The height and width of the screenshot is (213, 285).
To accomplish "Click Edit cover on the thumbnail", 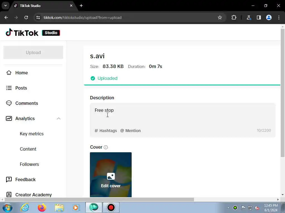I will [x=111, y=186].
